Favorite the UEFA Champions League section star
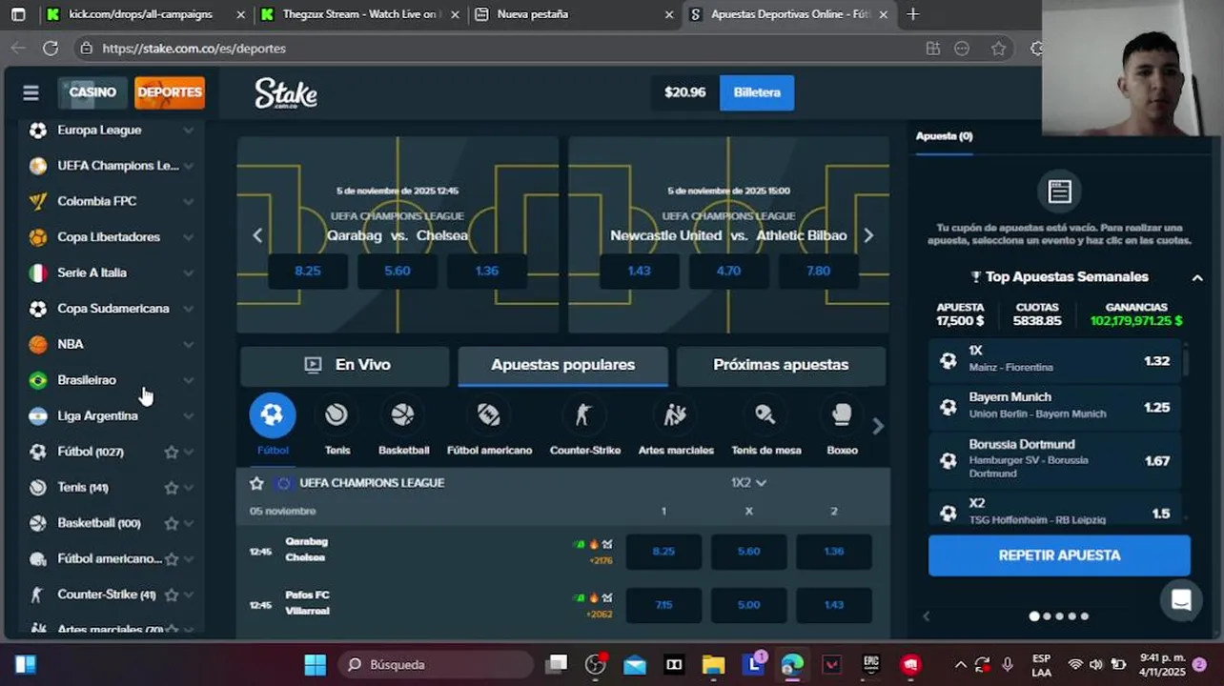 pyautogui.click(x=256, y=483)
